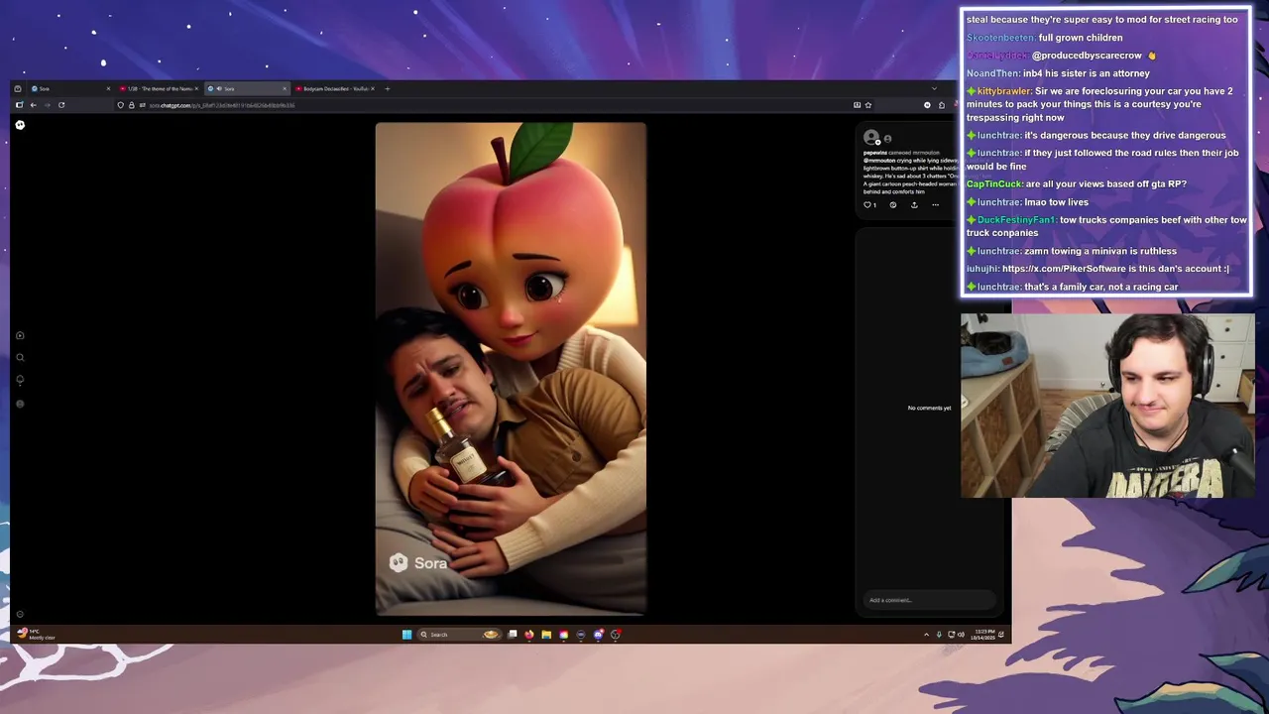The image size is (1269, 714).
Task: Click the poster's avatar with plus badge
Action: [871, 138]
